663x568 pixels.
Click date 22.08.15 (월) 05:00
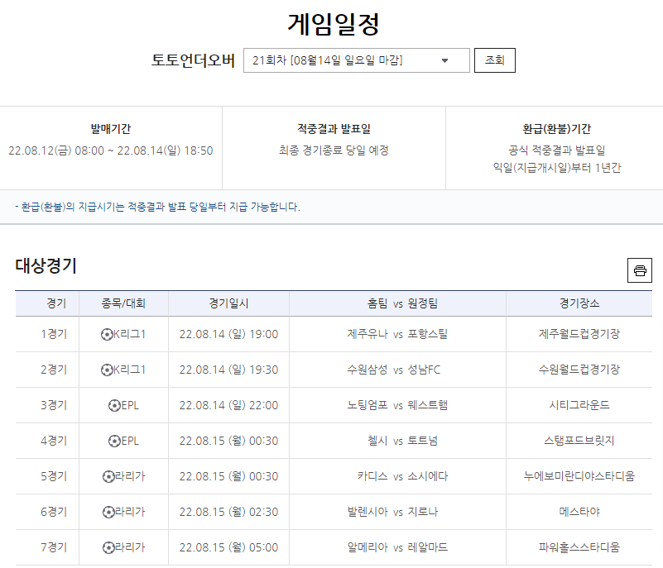pyautogui.click(x=228, y=547)
